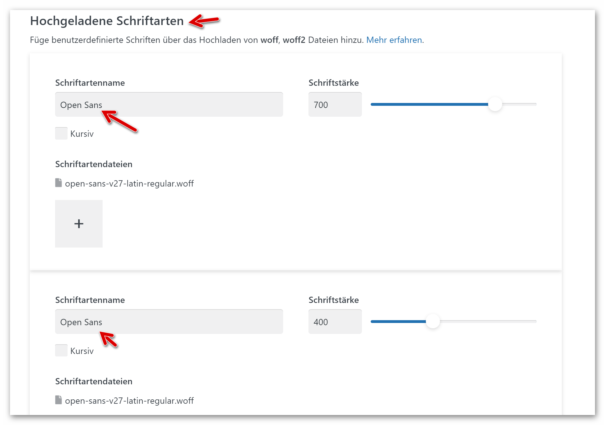Click the Kursiv label in the first font card

pos(82,134)
